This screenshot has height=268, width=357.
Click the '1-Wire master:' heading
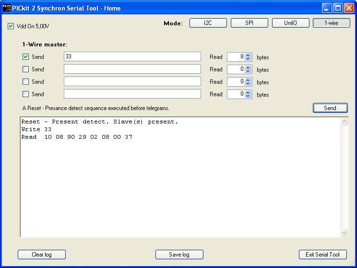pyautogui.click(x=45, y=45)
